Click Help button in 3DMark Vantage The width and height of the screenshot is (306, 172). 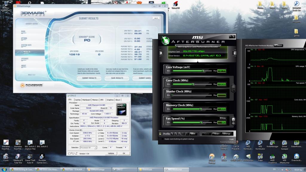coord(156,18)
